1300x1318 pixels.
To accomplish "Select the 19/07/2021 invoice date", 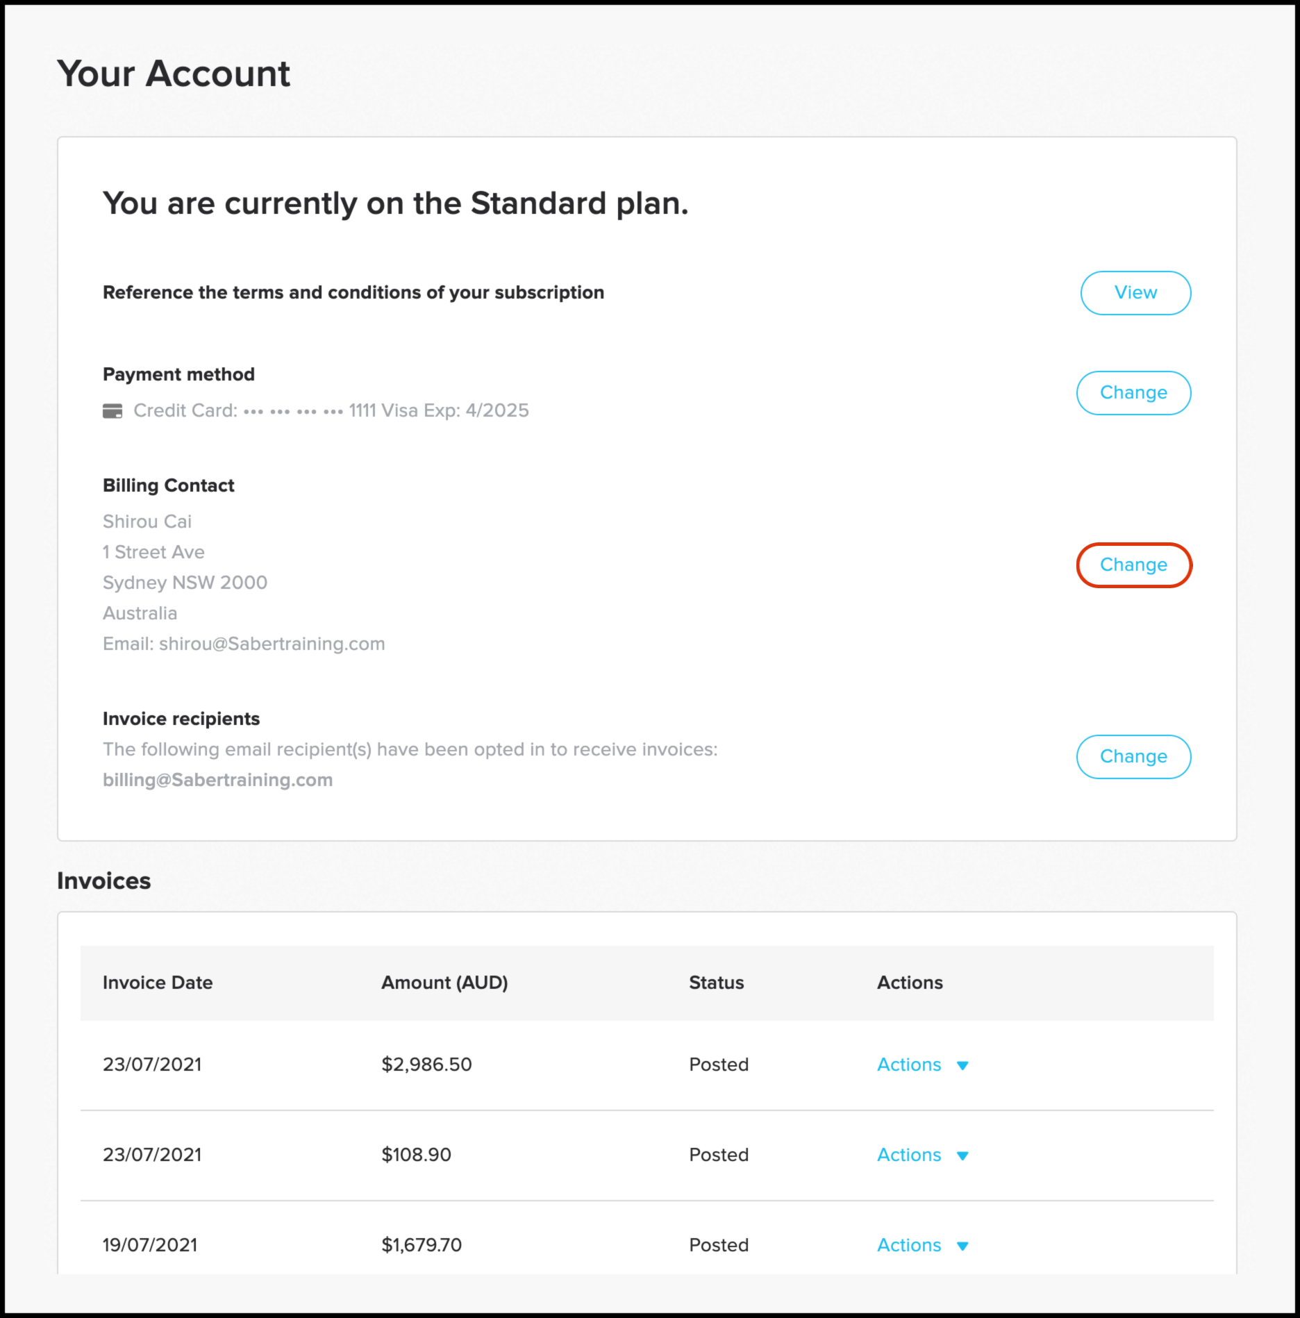I will (150, 1245).
